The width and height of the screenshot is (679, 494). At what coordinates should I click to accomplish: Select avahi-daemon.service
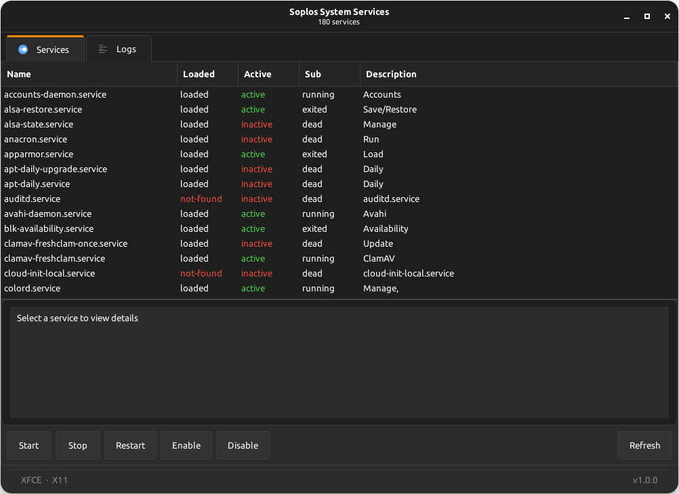(339, 214)
